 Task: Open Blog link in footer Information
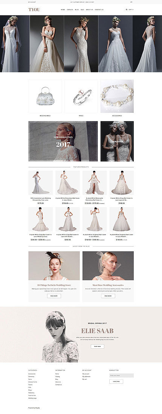[x=57, y=379]
